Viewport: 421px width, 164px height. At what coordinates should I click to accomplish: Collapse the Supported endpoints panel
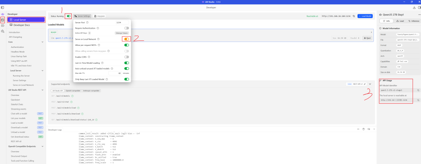point(370,84)
